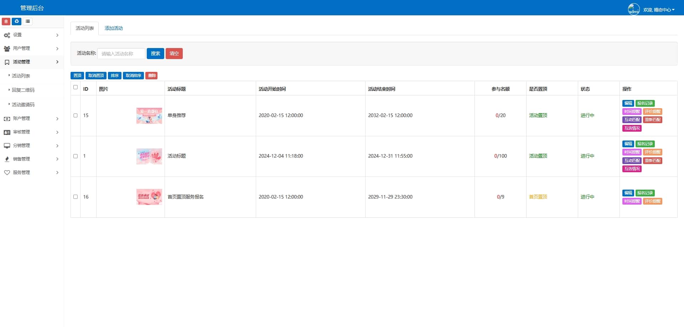This screenshot has width=684, height=327.
Task: Click the end time 2032-02-15 12:00:00
Action: point(390,116)
